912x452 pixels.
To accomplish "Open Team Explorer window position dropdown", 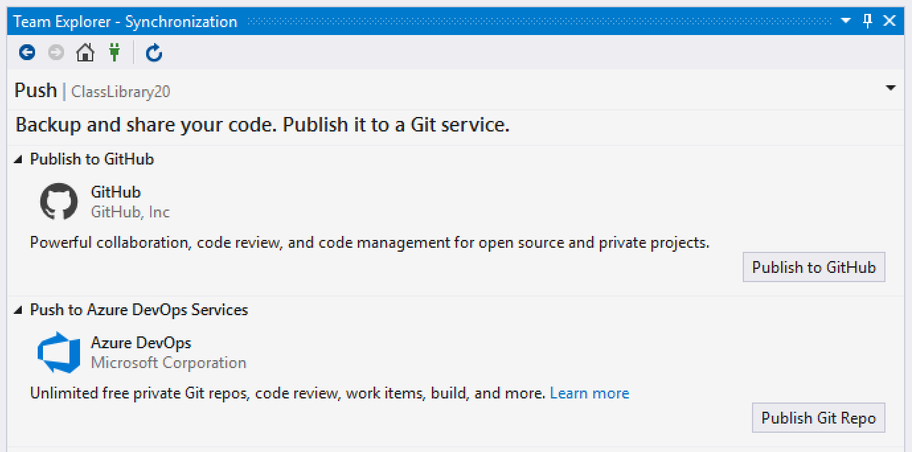I will point(846,21).
